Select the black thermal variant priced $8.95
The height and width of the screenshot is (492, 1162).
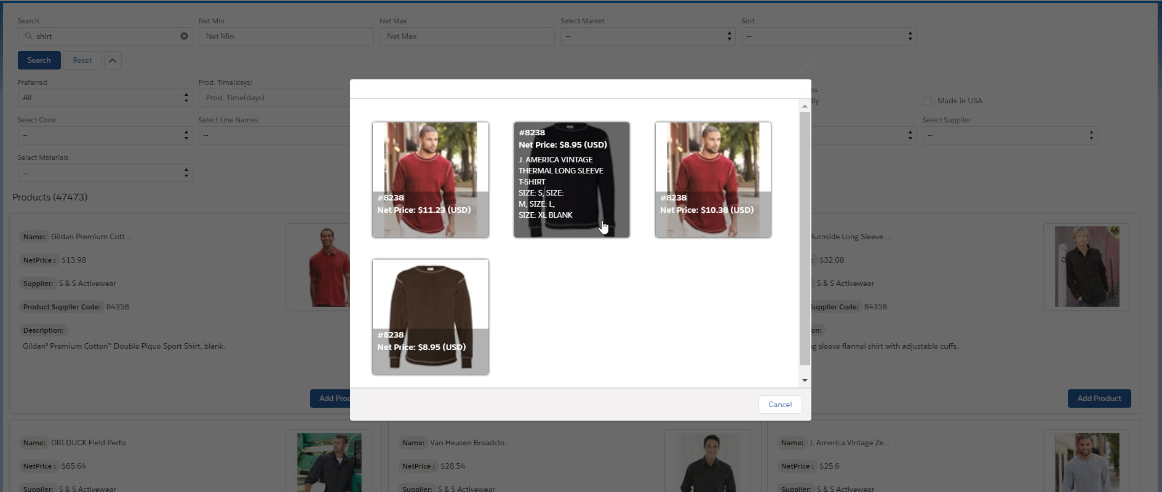[571, 180]
